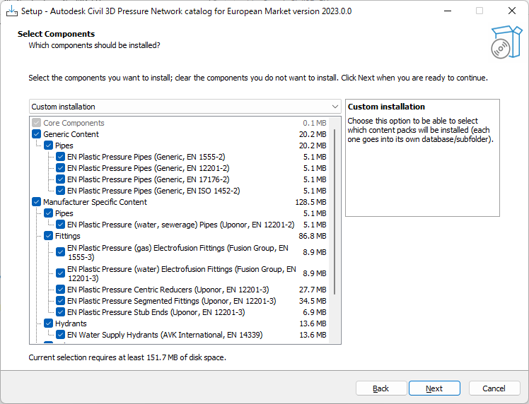Select 'Manufacturer Specific Content' row label
This screenshot has width=529, height=404.
pyautogui.click(x=95, y=202)
